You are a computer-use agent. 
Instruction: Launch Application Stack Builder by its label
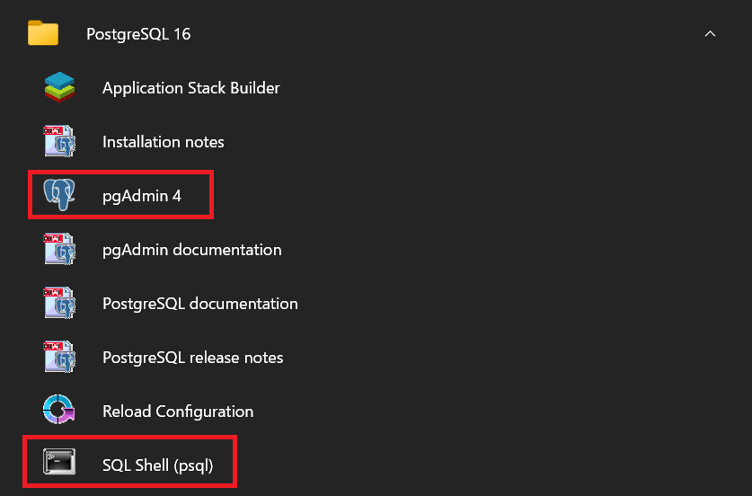click(190, 88)
